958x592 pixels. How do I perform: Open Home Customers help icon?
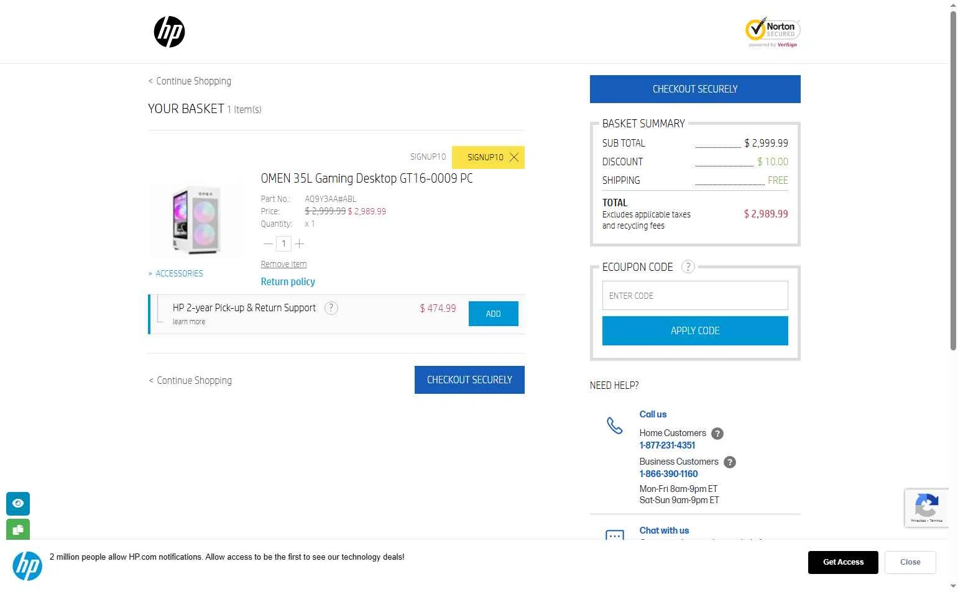[717, 434]
